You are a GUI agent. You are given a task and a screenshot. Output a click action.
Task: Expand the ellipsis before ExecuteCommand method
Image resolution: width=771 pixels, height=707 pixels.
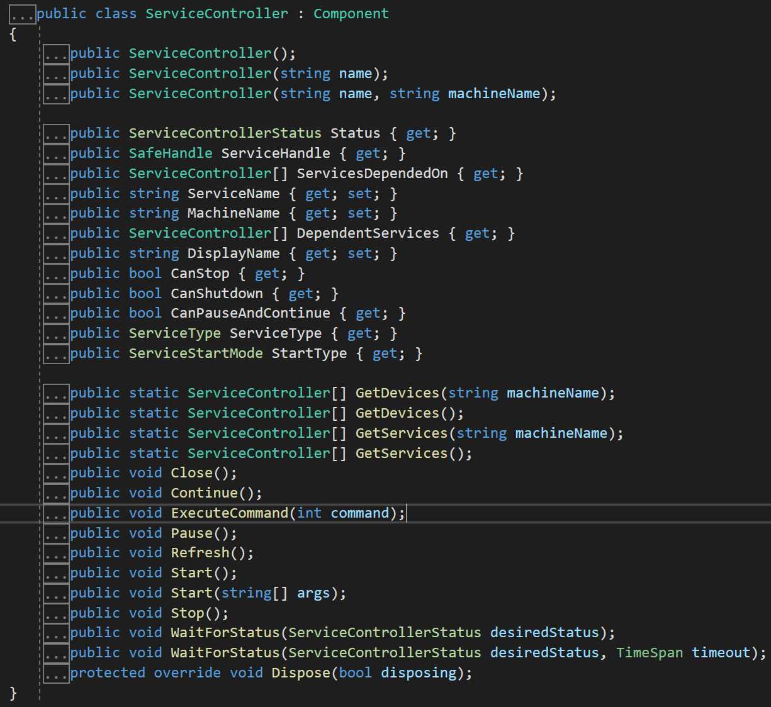pos(57,514)
